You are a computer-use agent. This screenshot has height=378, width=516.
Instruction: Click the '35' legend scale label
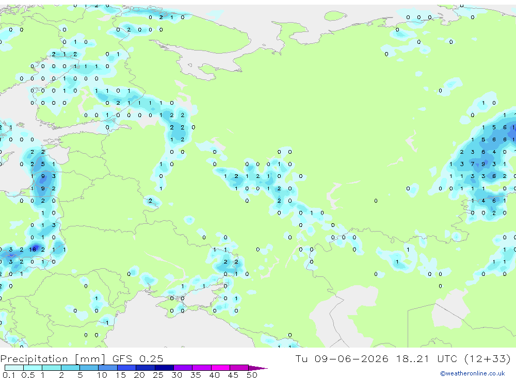196,375
